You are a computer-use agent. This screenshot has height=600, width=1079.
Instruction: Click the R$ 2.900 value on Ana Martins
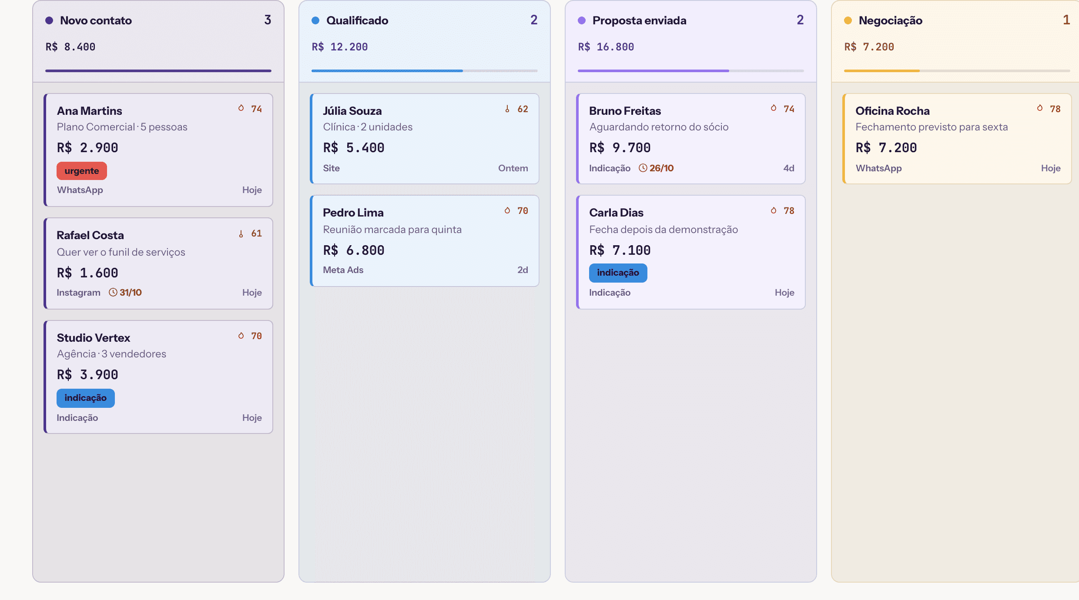click(87, 148)
